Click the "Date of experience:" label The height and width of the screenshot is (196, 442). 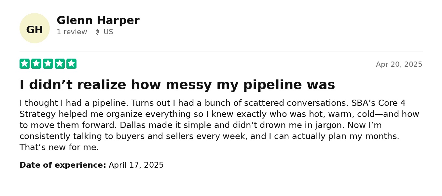(62, 165)
